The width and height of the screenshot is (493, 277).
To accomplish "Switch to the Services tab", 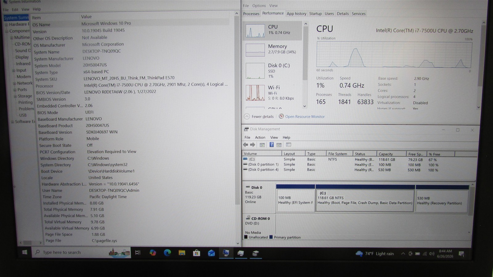I will tap(359, 14).
